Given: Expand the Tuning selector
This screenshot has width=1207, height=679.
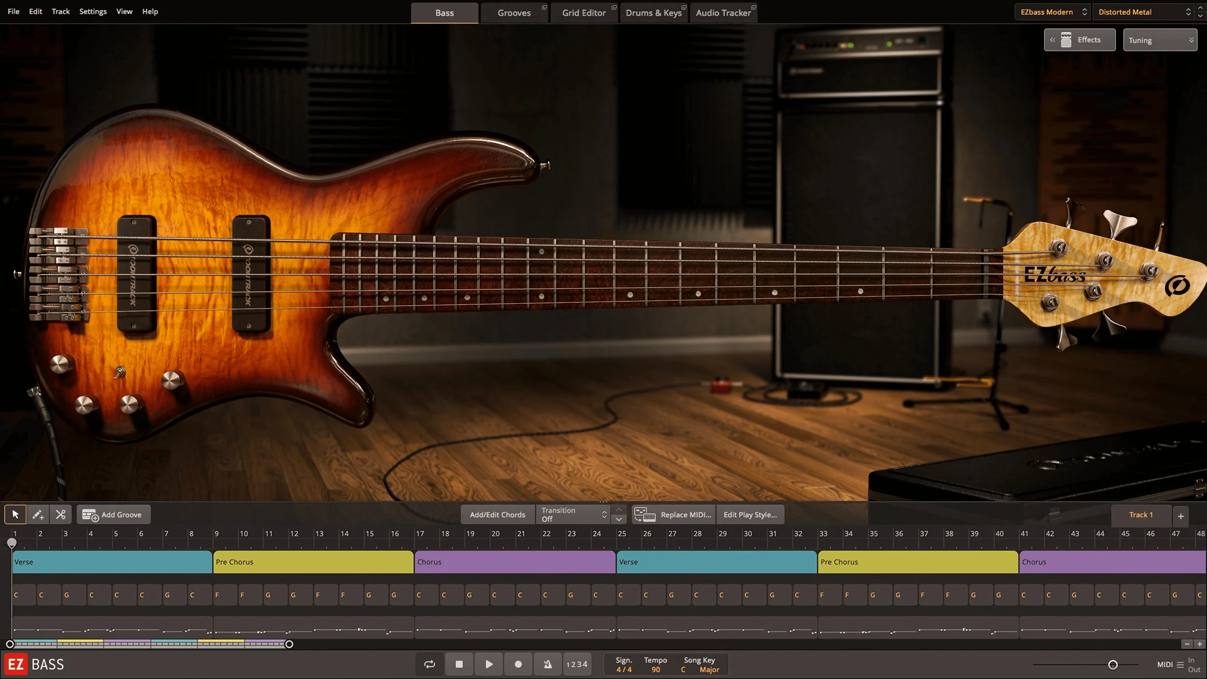Looking at the screenshot, I should (x=1160, y=40).
